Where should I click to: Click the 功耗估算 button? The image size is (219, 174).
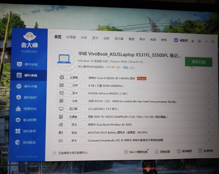(162, 152)
